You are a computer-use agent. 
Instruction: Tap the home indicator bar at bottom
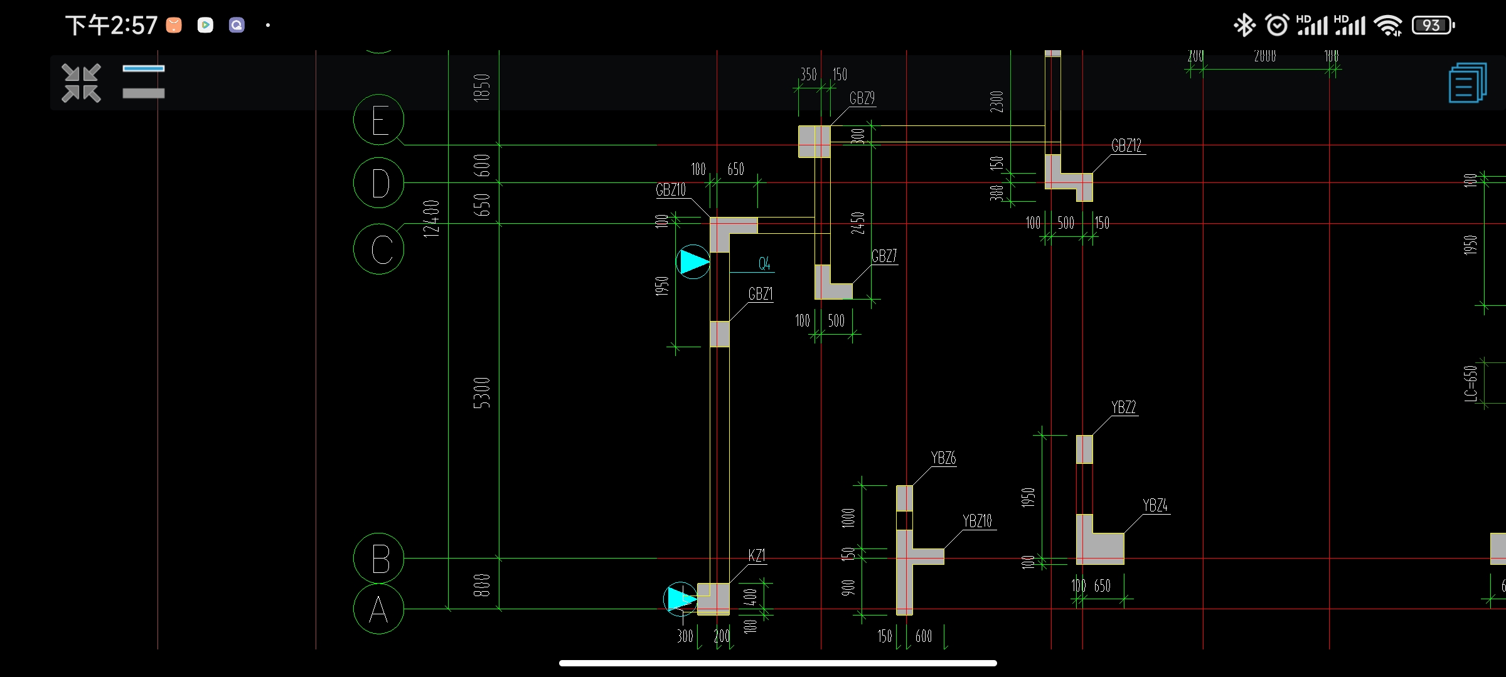click(778, 663)
